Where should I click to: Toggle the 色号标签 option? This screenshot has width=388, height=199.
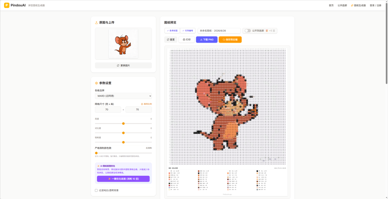coord(172,30)
